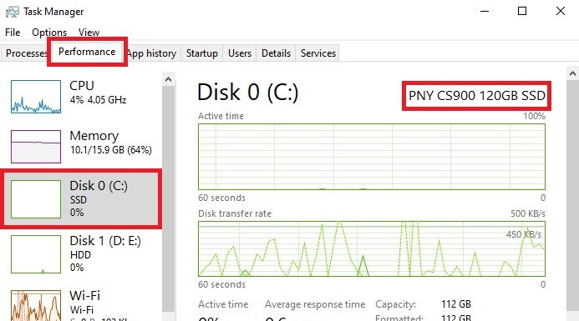Select the Disk 0 (C:) SSD entry
The height and width of the screenshot is (321, 579).
[81, 199]
